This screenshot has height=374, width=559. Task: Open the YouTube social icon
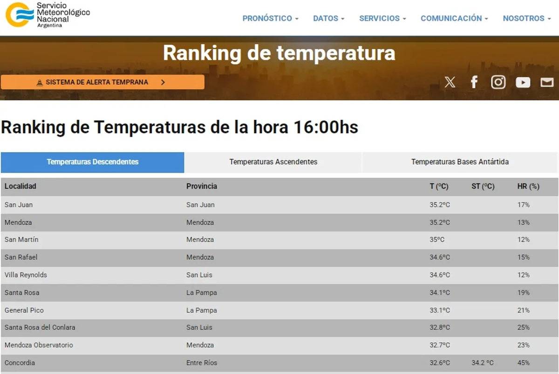pyautogui.click(x=523, y=82)
